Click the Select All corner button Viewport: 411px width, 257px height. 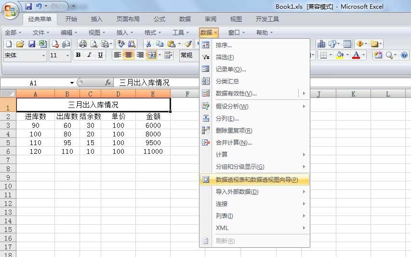click(8, 94)
